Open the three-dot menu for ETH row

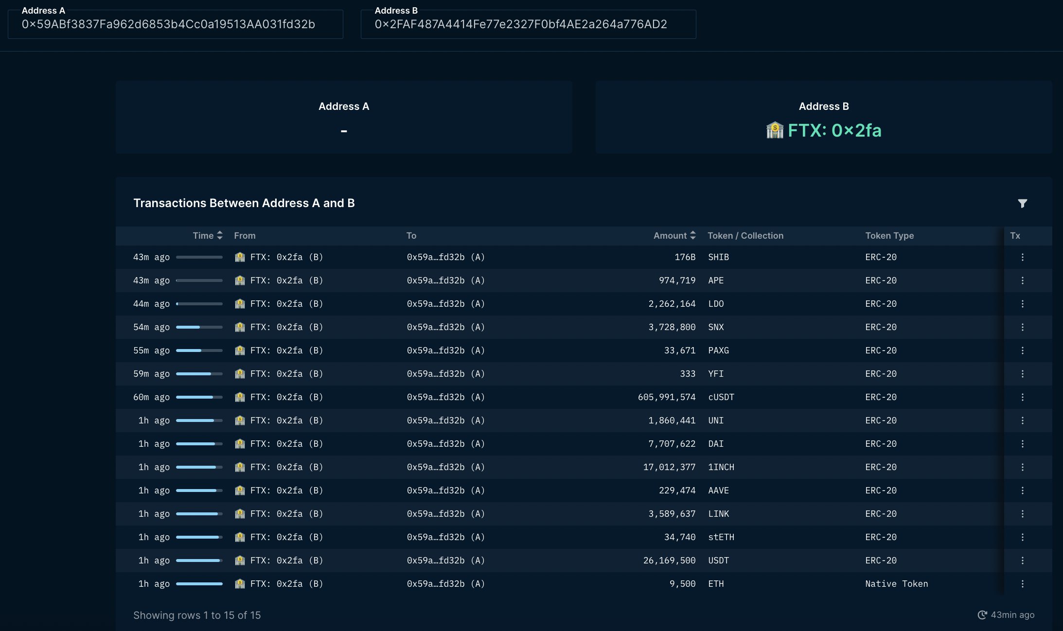click(1022, 584)
